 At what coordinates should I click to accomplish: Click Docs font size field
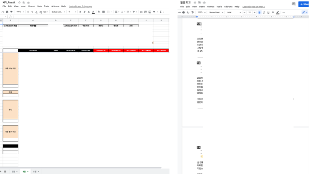[x=250, y=12]
